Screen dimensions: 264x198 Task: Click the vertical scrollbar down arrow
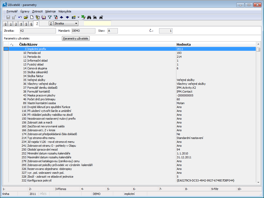[258, 182]
